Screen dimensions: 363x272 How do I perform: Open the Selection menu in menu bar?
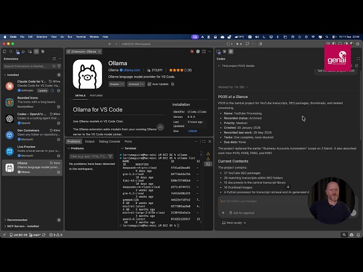41,37
